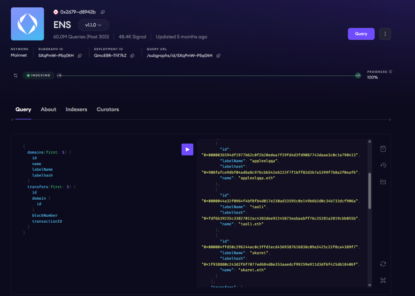
Task: Open the Indexers tab
Action: [76, 109]
